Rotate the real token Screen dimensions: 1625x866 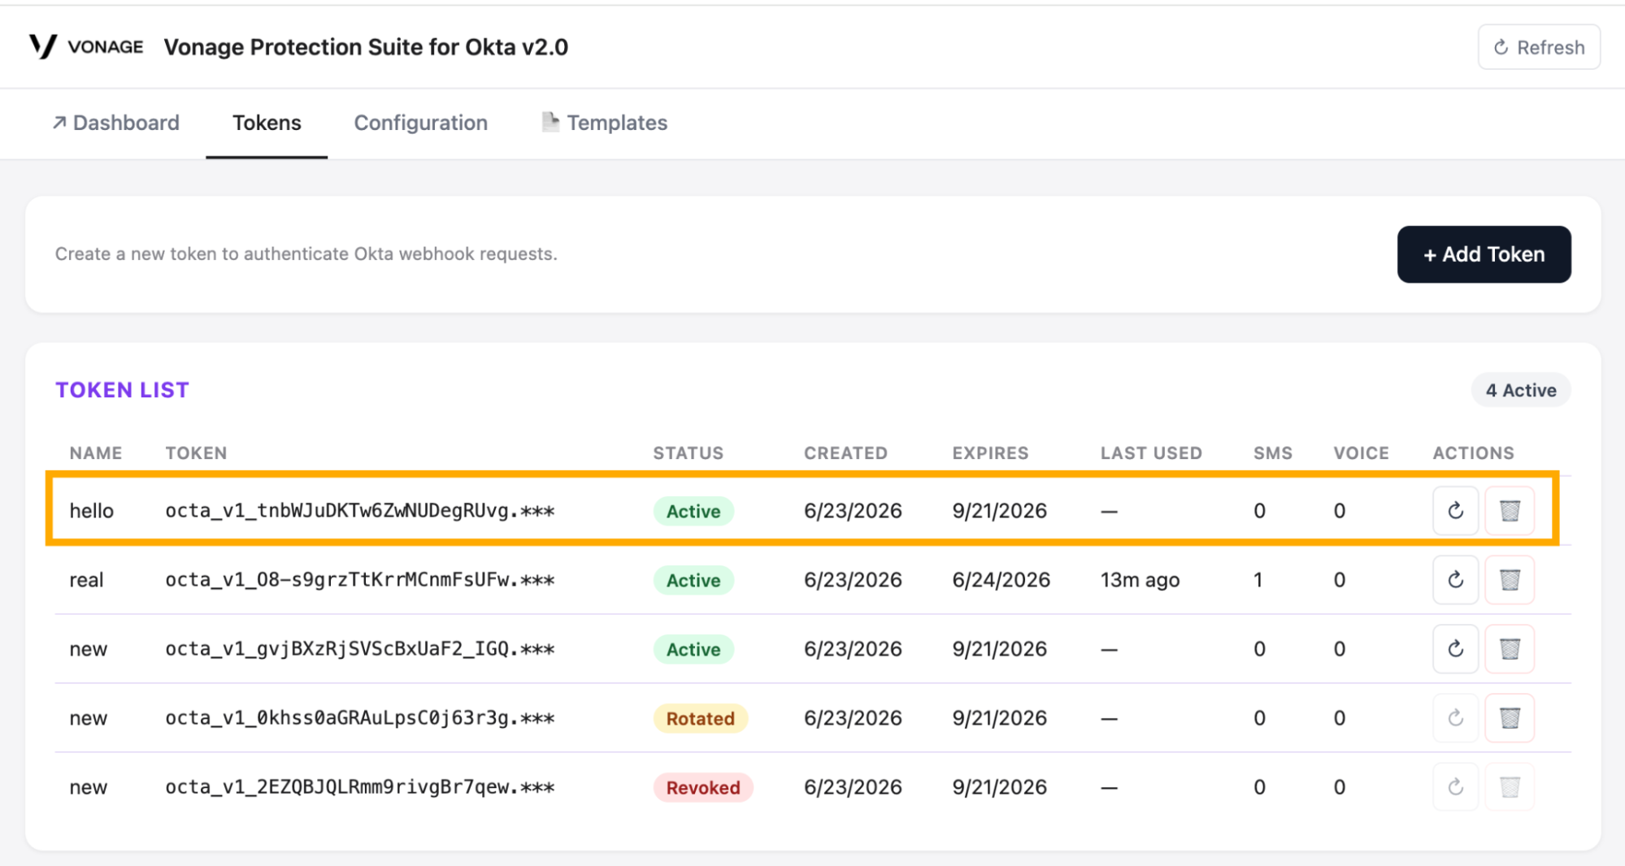click(x=1455, y=580)
